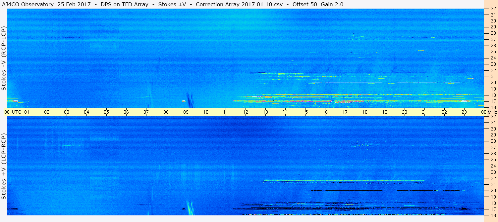Image resolution: width=498 pixels, height=222 pixels.
Task: Click the 'Stokes +V (LCP-RCP)' axis label
Action: (x=4, y=167)
